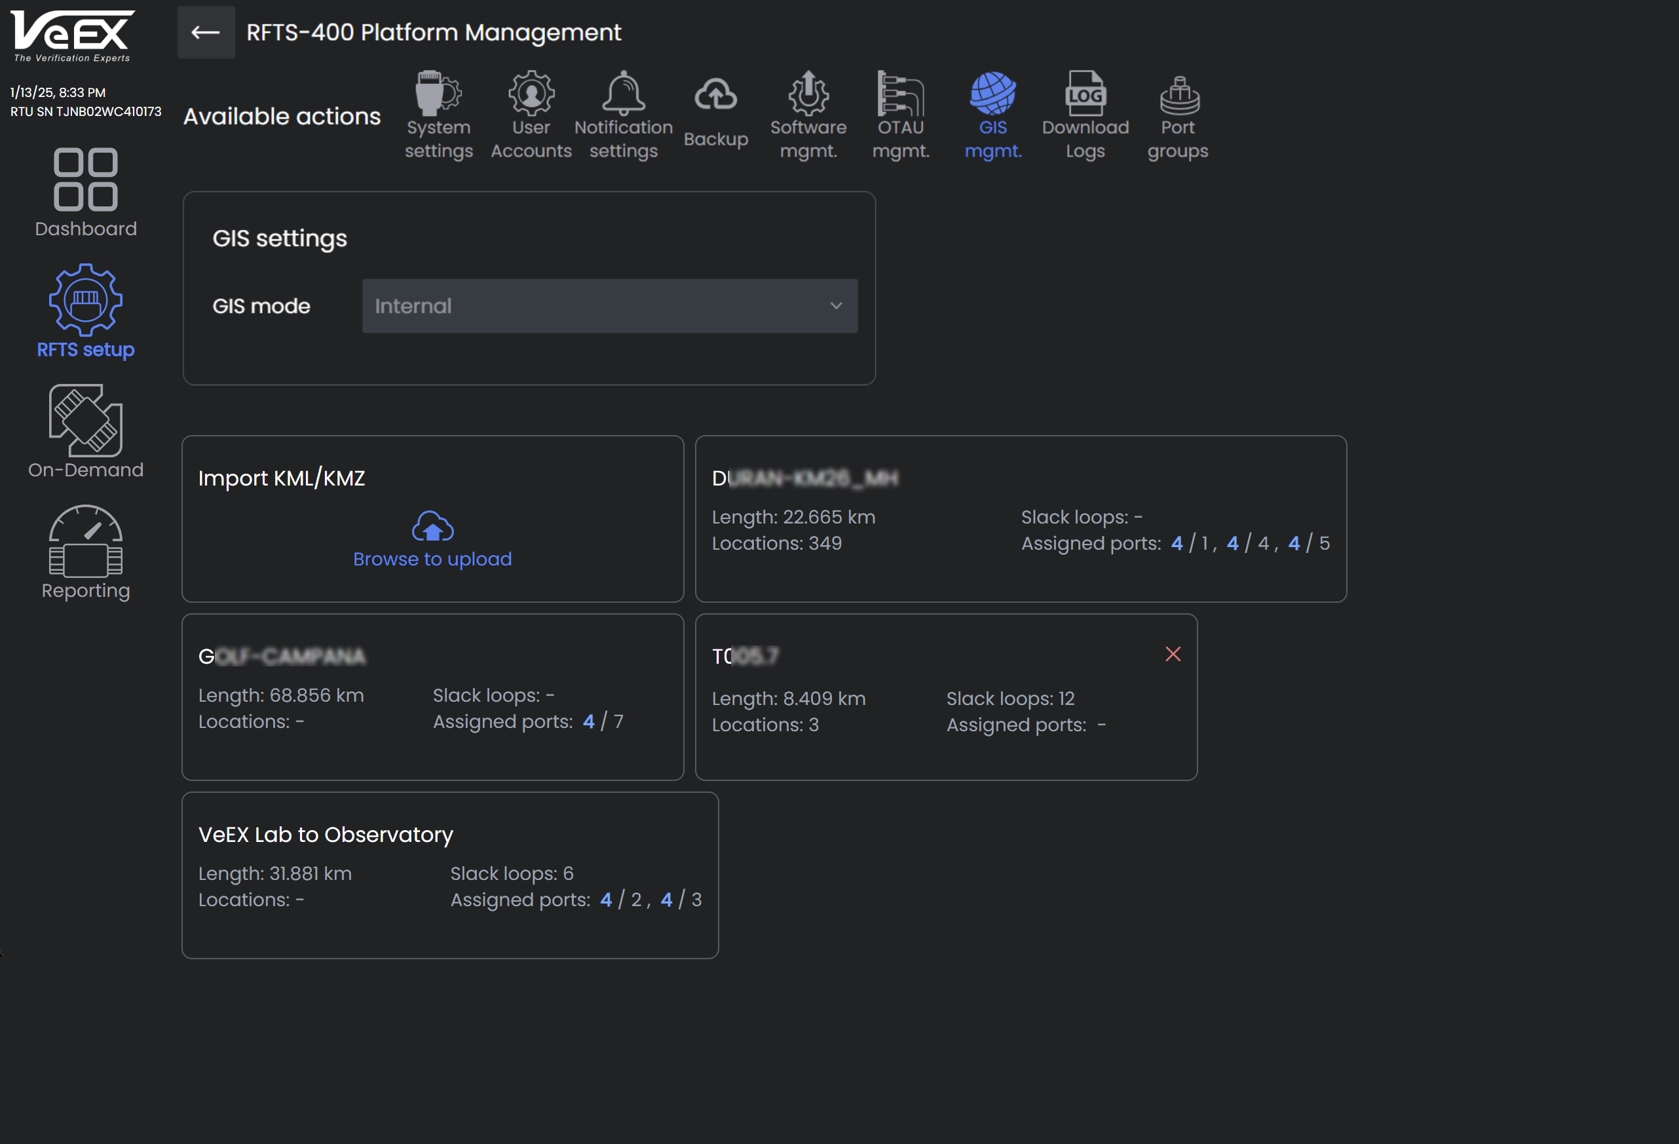The width and height of the screenshot is (1679, 1144).
Task: Click the back arrow button
Action: [206, 33]
